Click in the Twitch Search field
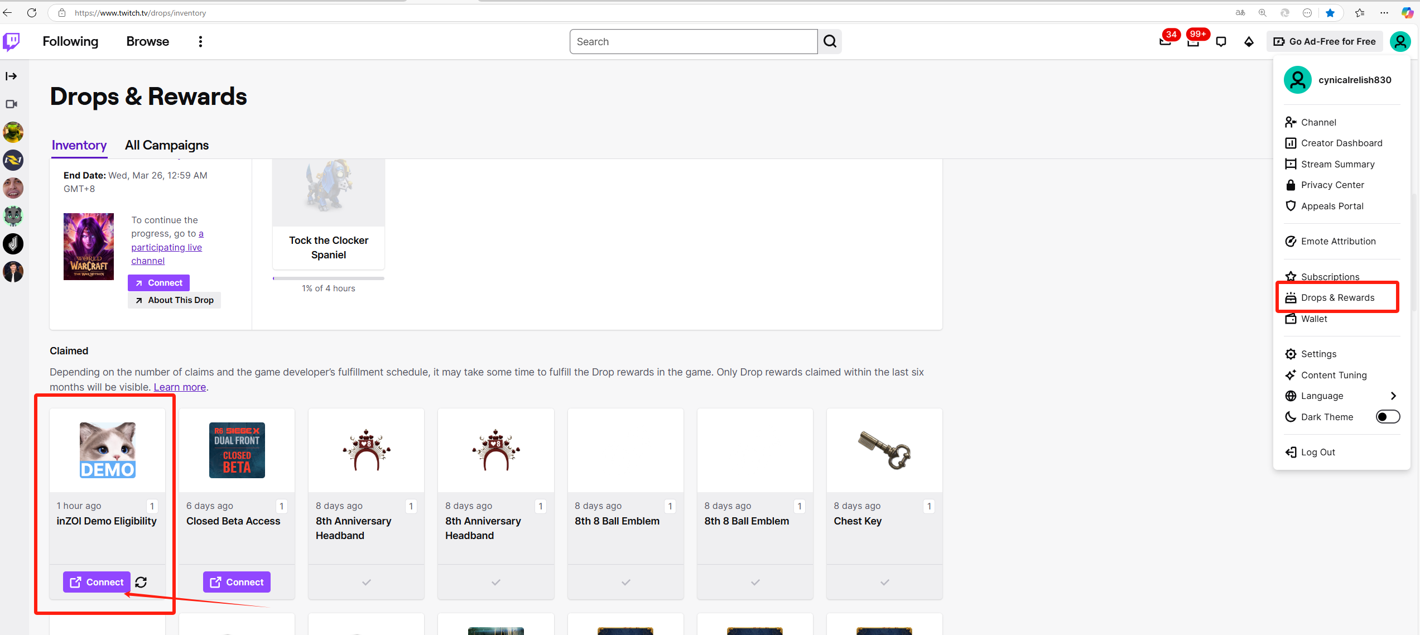 [x=694, y=41]
